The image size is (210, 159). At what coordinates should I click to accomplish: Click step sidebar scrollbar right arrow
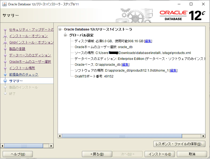(51, 146)
